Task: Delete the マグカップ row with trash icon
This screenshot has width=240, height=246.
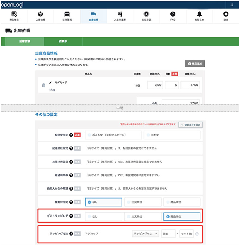Action: [x=43, y=85]
